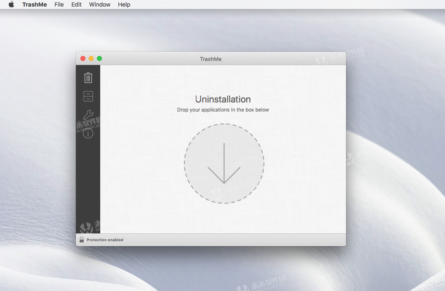Viewport: 445px width, 291px height.
Task: Select the file cabinet sidebar icon
Action: click(x=88, y=96)
